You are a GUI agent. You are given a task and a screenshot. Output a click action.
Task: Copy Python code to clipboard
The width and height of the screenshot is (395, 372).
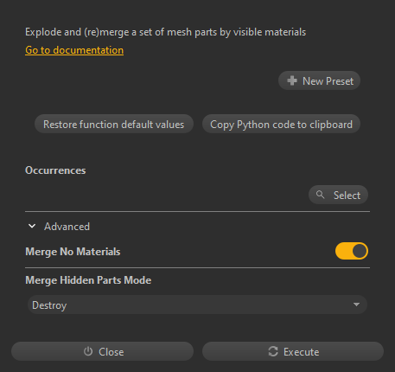(x=281, y=124)
